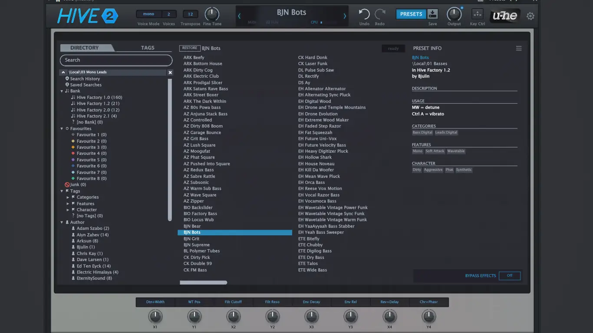The height and width of the screenshot is (333, 593).
Task: Toggle the PRESETS browser button
Action: point(411,14)
